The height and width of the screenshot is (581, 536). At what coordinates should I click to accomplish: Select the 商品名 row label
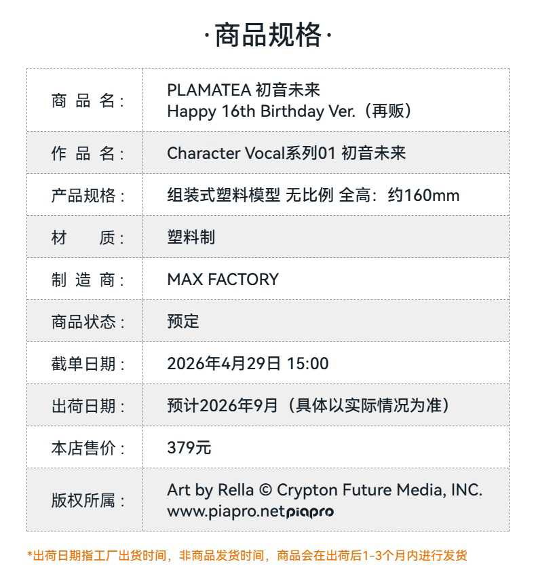coord(87,100)
